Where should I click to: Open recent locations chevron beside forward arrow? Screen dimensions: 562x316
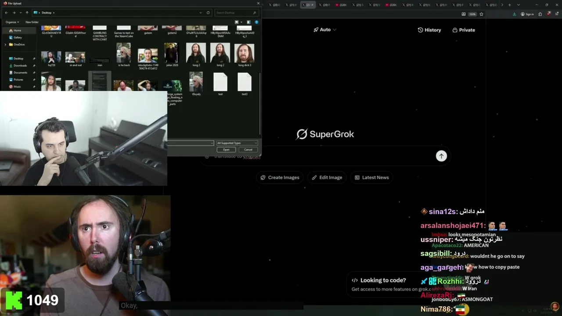[x=20, y=13]
